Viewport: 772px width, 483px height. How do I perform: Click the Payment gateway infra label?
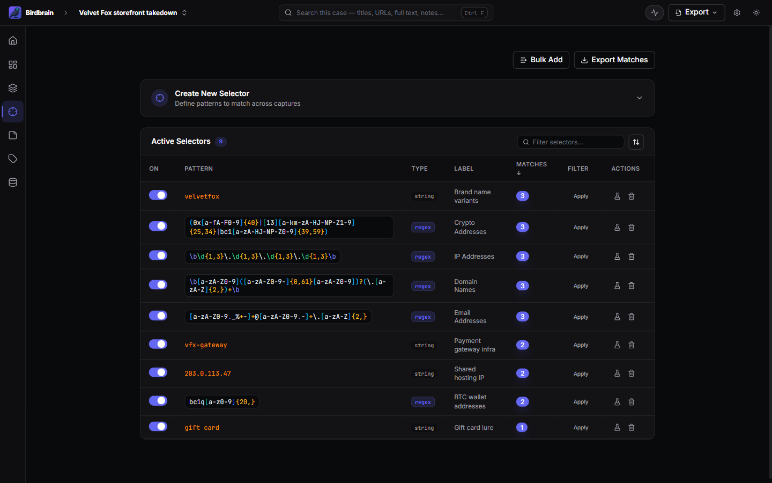[x=474, y=345]
